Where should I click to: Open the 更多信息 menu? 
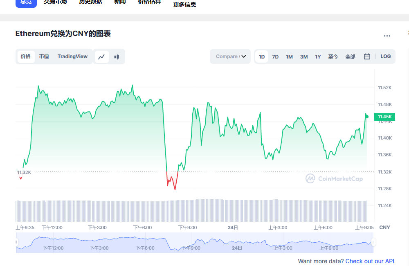click(184, 5)
